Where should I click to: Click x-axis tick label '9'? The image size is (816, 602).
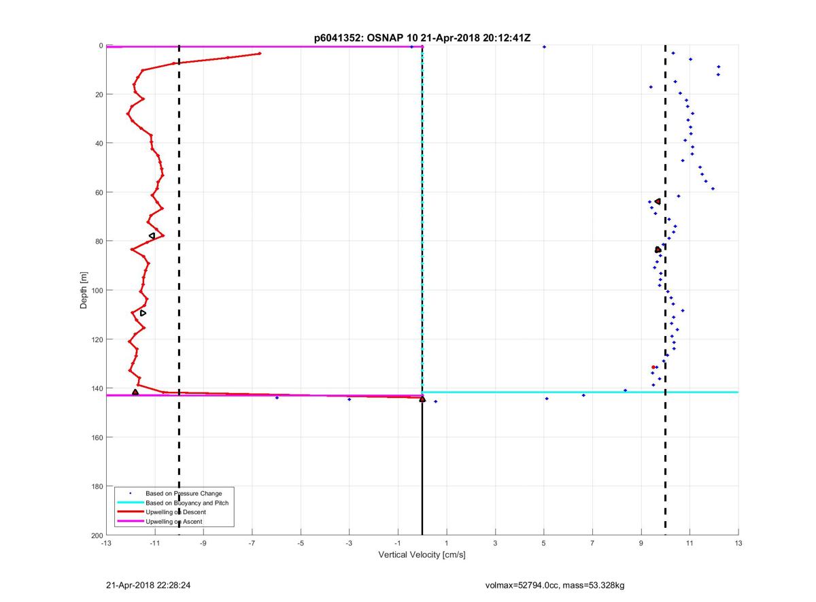(641, 544)
